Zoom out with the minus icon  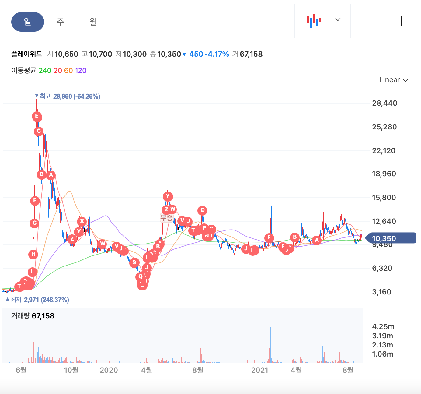coord(372,21)
